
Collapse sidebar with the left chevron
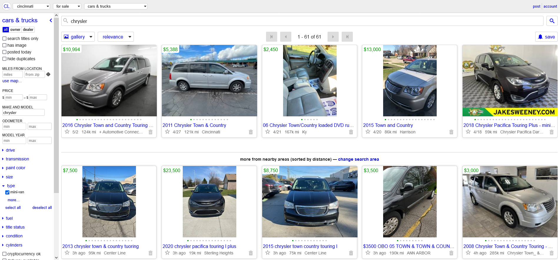[x=51, y=20]
